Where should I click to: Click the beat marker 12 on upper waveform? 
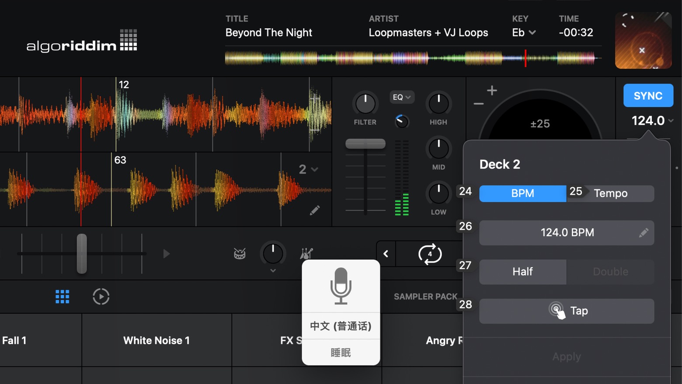pyautogui.click(x=124, y=85)
